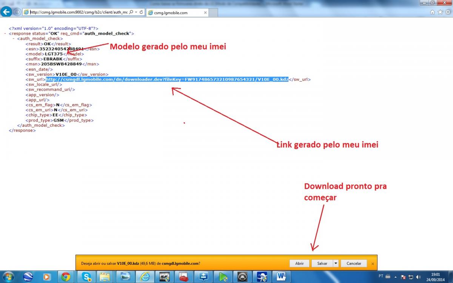Click Cancelar in the download bar
The width and height of the screenshot is (453, 283).
(x=354, y=263)
